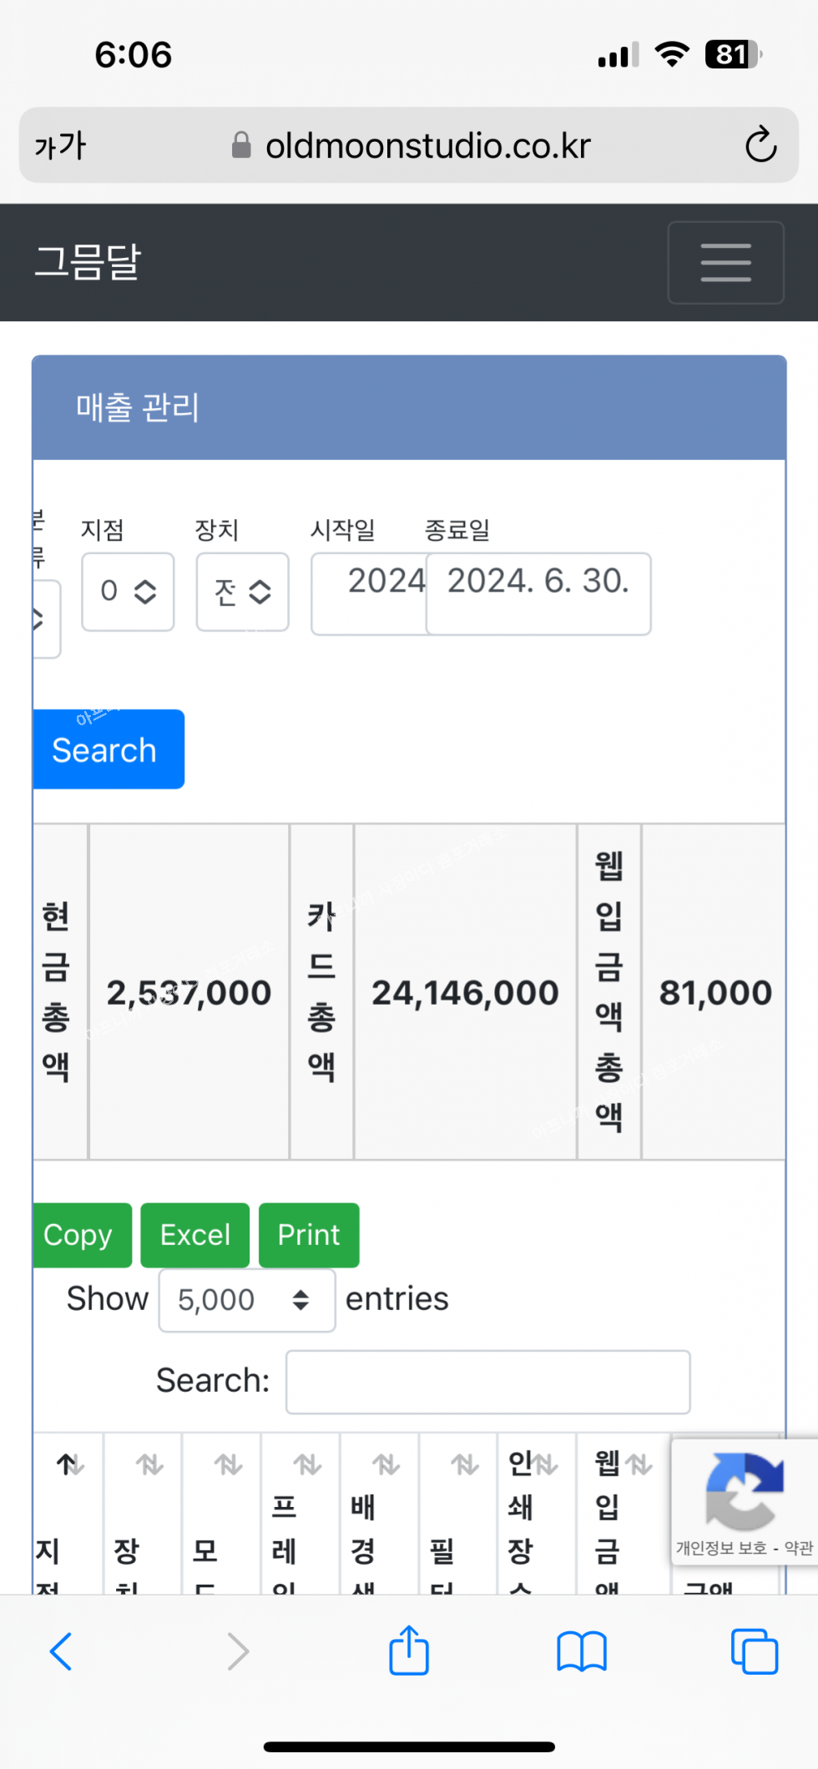Focus the table Search text field
Screen dimensions: 818x1769
coord(487,1382)
